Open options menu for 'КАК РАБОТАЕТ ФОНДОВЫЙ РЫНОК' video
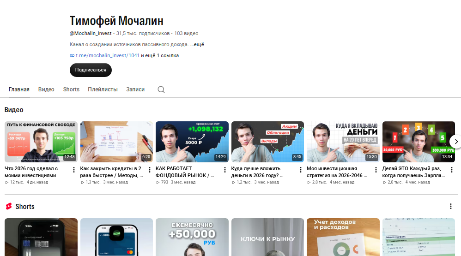 (225, 170)
